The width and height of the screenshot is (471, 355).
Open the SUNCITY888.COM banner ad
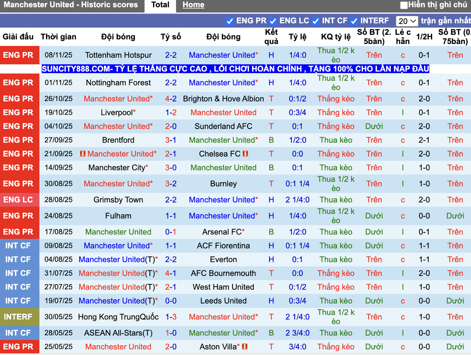tap(235, 69)
